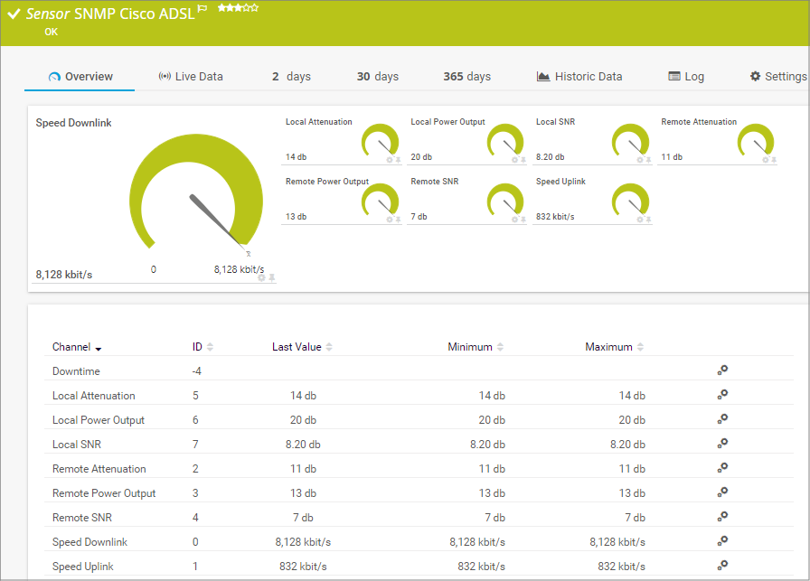Image resolution: width=810 pixels, height=581 pixels.
Task: Set priority using the star rating
Action: tap(238, 8)
